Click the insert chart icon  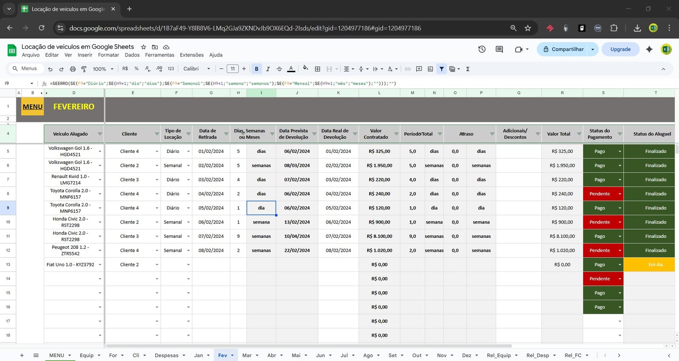tap(430, 69)
